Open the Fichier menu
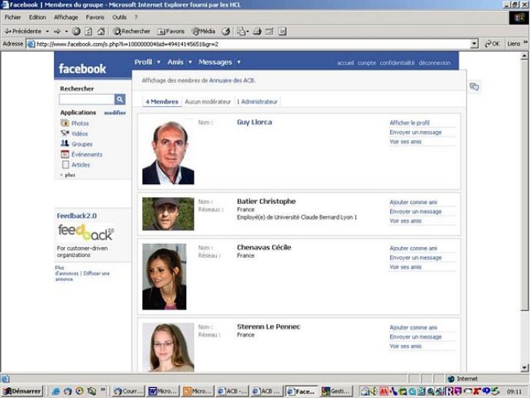Viewport: 530px width, 398px height. point(12,17)
